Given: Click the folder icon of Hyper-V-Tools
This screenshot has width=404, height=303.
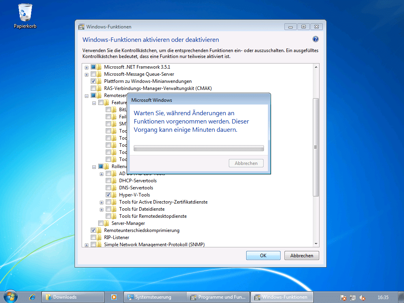Looking at the screenshot, I should 114,195.
